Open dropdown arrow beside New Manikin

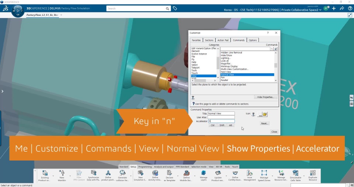tap(70, 176)
